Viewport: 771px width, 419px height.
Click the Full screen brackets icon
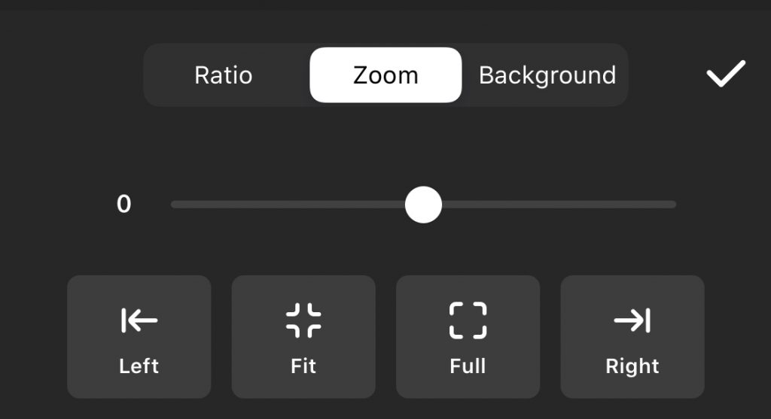coord(468,320)
